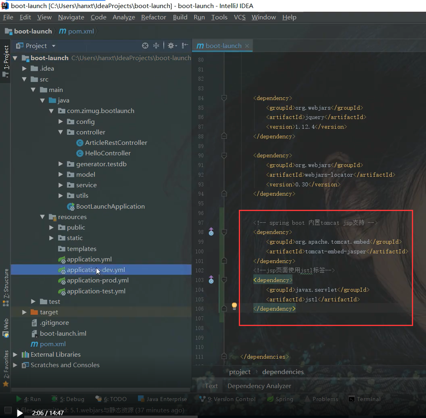
Task: Play the video with the play button
Action: point(19,414)
